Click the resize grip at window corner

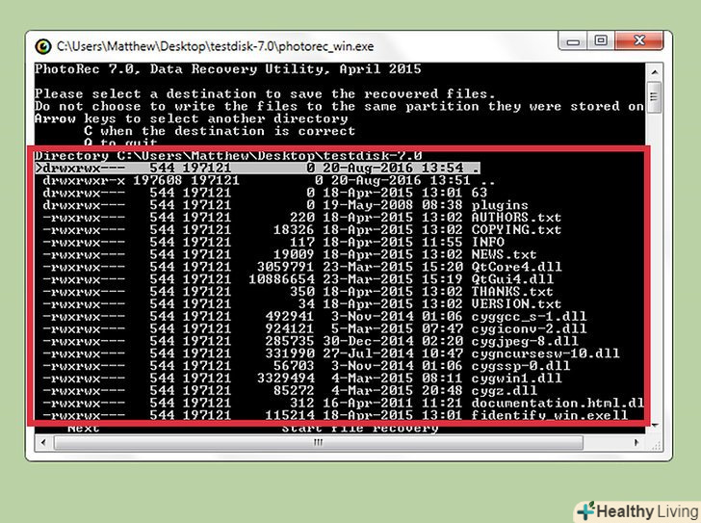[x=656, y=445]
